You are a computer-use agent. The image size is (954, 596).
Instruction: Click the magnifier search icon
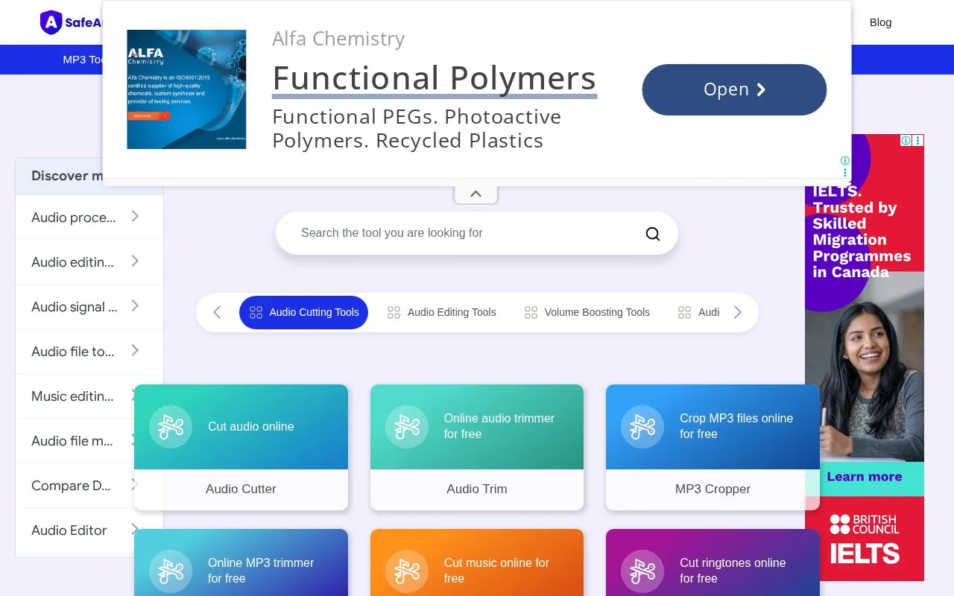pos(653,234)
